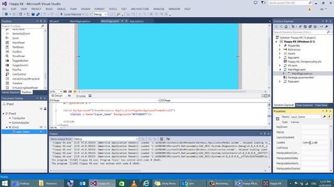
Task: Click the Undo icon in the toolbar
Action: tap(44, 14)
